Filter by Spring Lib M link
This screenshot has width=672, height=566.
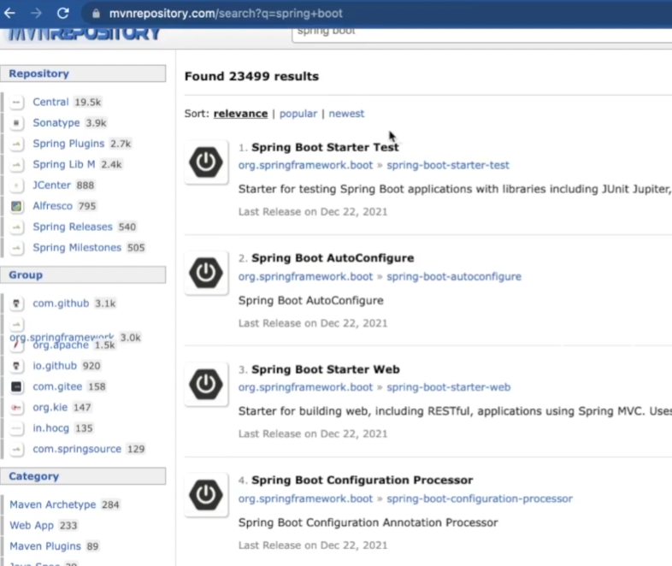point(64,164)
